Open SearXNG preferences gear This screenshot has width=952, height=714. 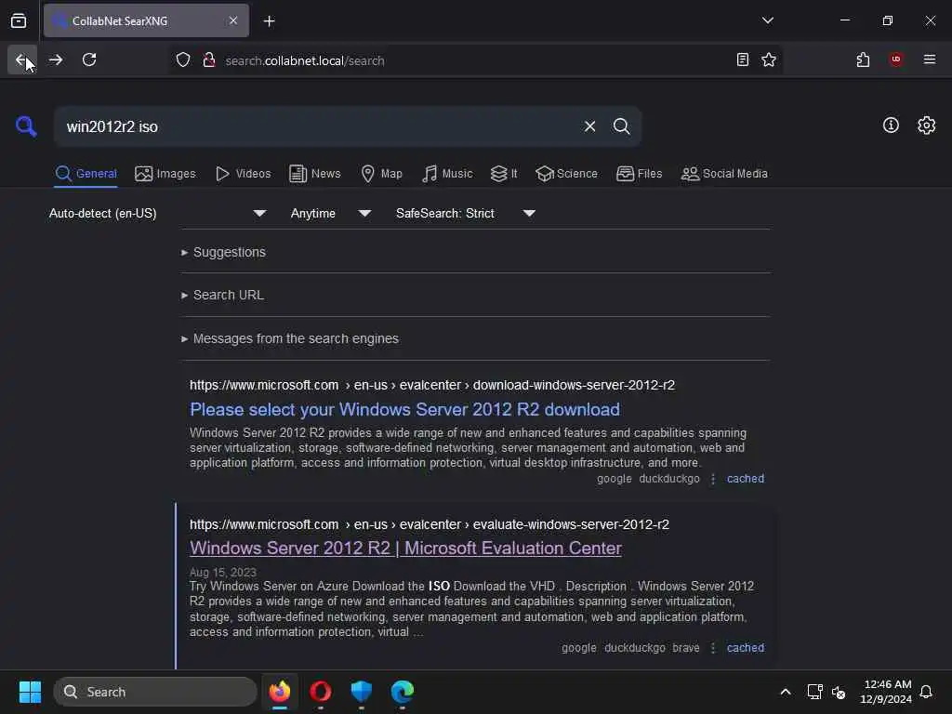click(x=927, y=126)
